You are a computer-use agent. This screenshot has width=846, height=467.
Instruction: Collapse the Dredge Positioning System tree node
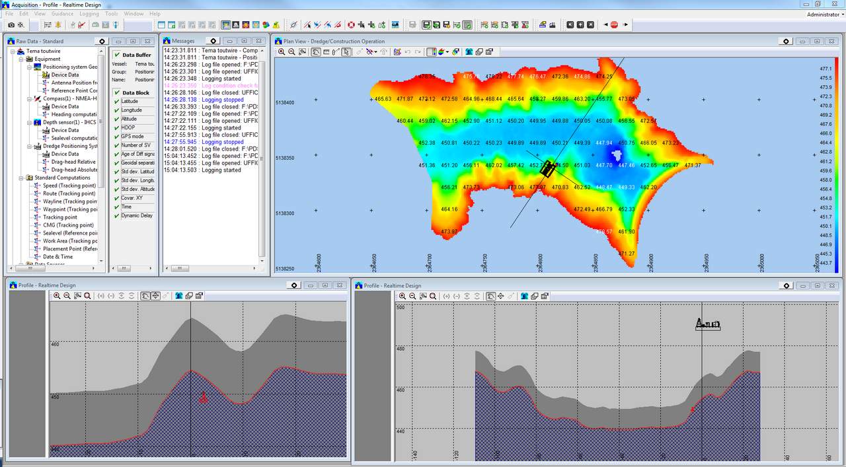(30, 146)
